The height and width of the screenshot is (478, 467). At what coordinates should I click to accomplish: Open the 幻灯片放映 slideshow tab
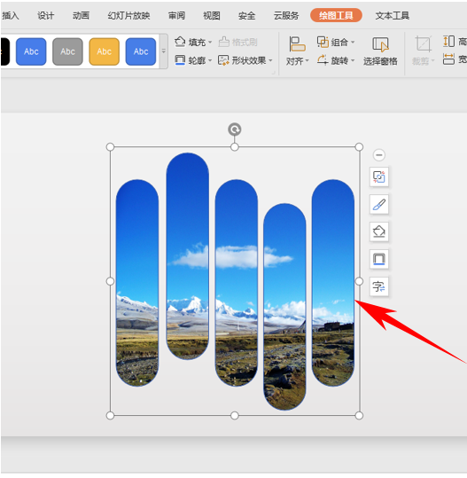tap(128, 15)
